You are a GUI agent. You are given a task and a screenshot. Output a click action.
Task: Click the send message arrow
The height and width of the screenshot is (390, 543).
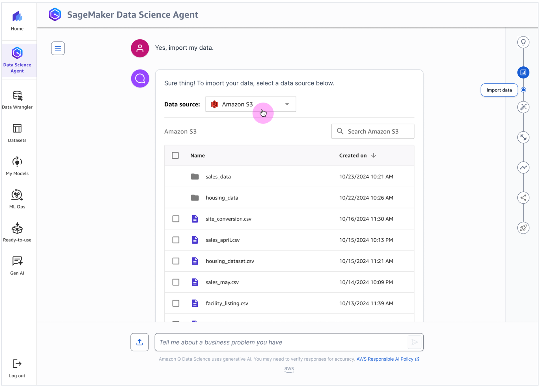[x=414, y=342]
